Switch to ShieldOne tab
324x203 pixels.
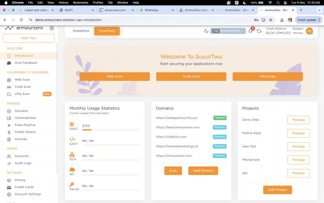point(81,31)
